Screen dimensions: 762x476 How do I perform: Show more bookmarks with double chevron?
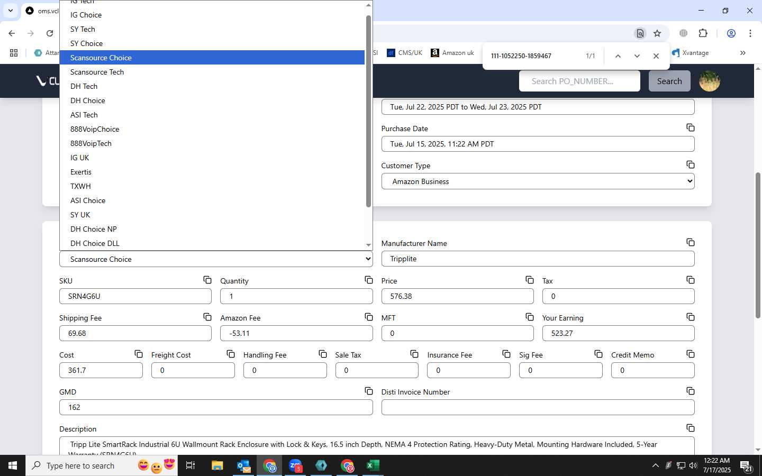coord(743,53)
